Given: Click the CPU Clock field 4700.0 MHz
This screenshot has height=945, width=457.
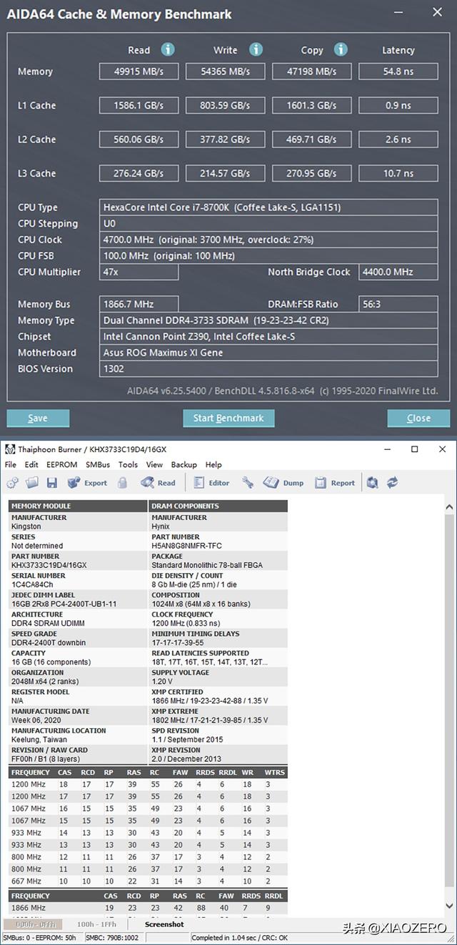Looking at the screenshot, I should pyautogui.click(x=268, y=240).
